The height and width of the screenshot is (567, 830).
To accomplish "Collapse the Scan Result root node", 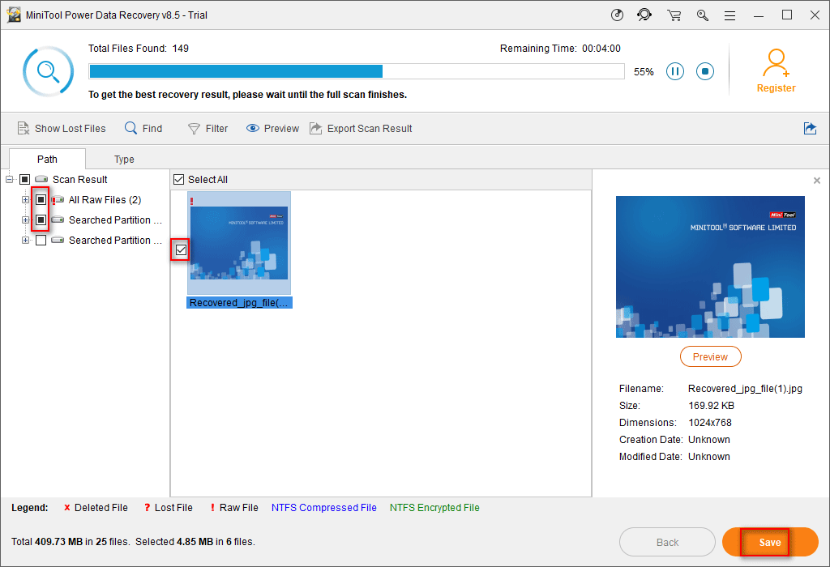I will click(10, 180).
